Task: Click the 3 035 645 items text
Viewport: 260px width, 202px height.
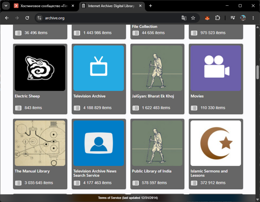Action: (39, 183)
